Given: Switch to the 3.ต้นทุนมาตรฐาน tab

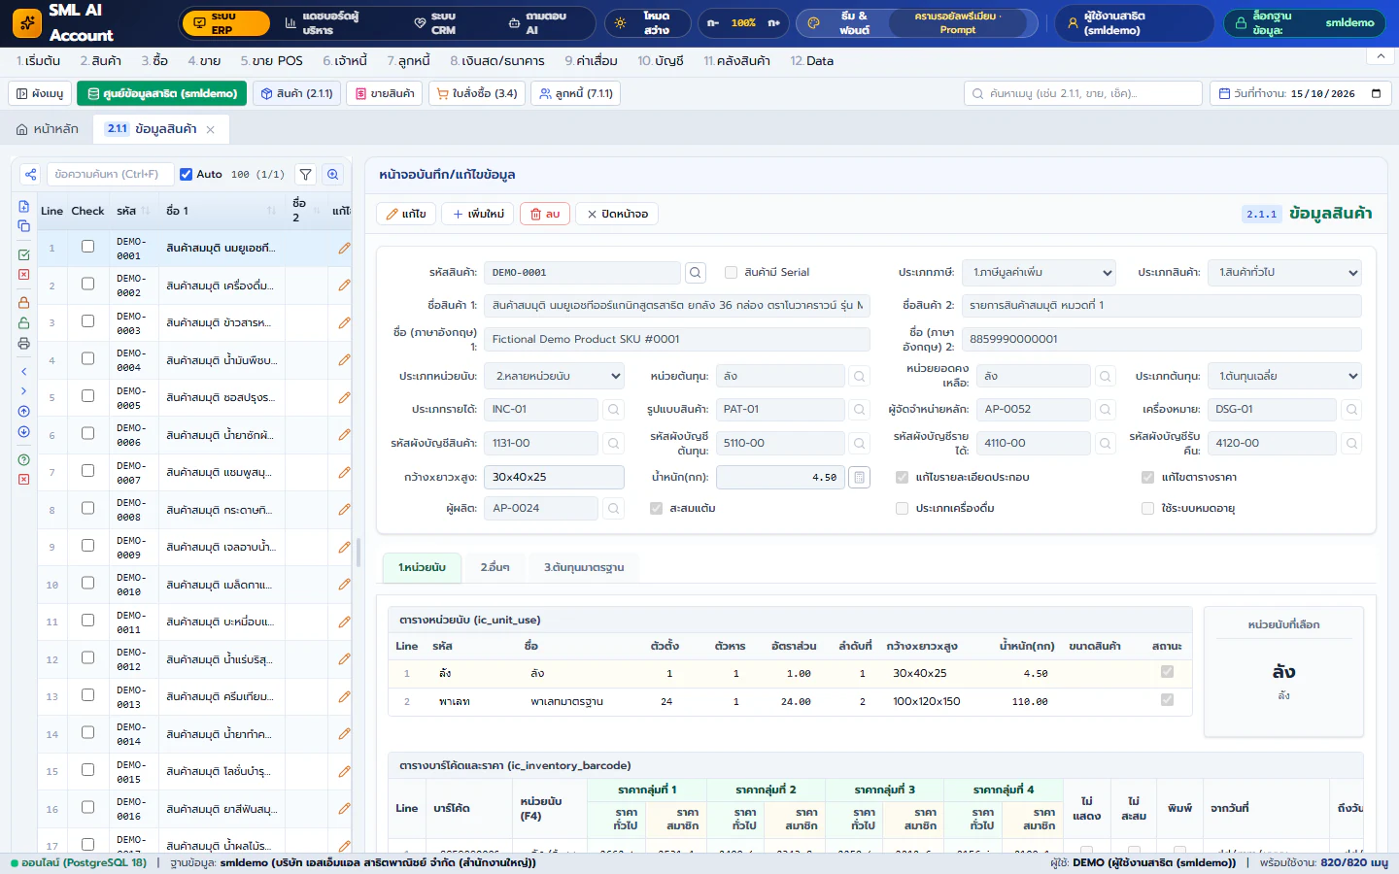Looking at the screenshot, I should coord(584,567).
